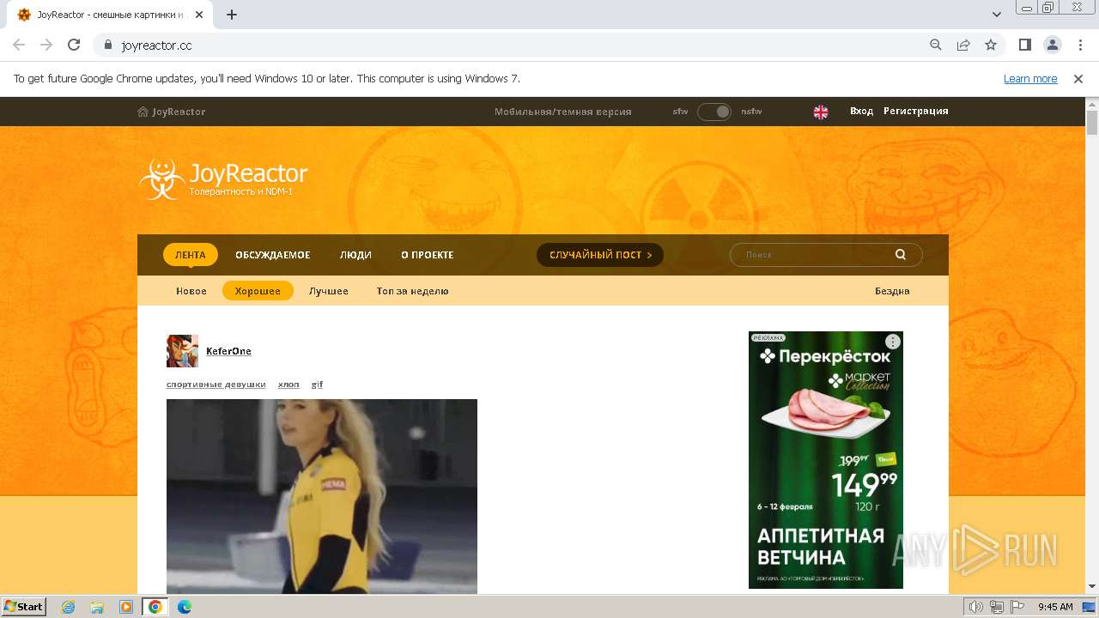Open the Бездна section link
Viewport: 1099px width, 618px height.
pyautogui.click(x=892, y=291)
